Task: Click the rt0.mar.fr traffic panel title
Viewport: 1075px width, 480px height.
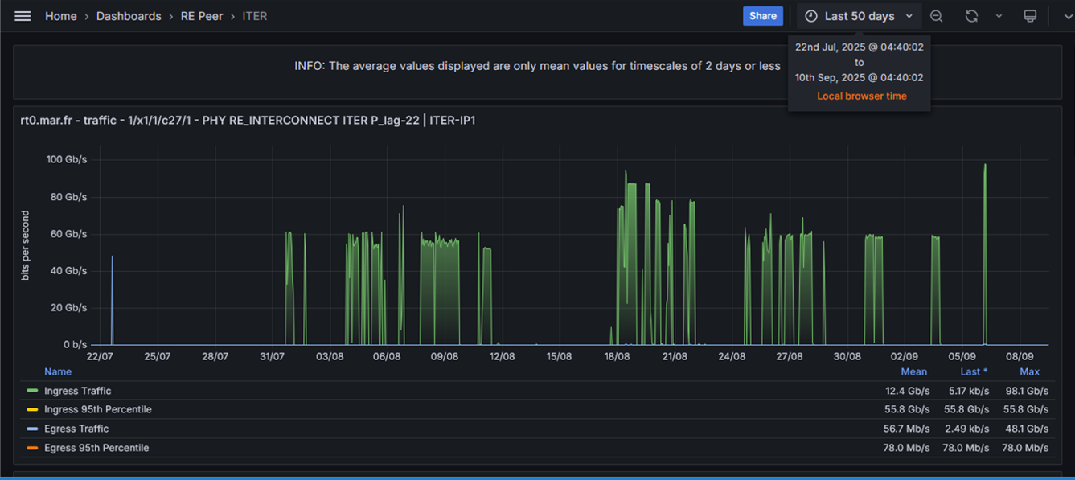Action: tap(248, 121)
